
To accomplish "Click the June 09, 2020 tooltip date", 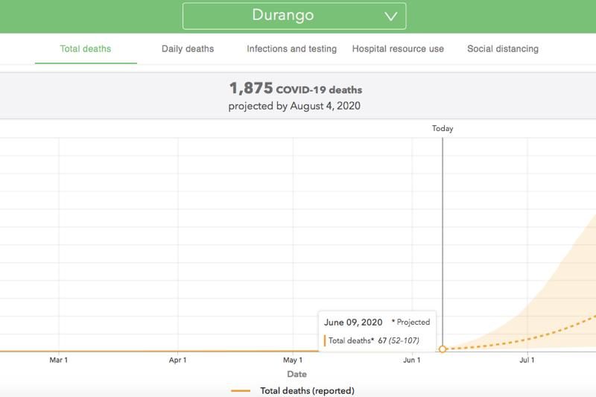I will (353, 323).
